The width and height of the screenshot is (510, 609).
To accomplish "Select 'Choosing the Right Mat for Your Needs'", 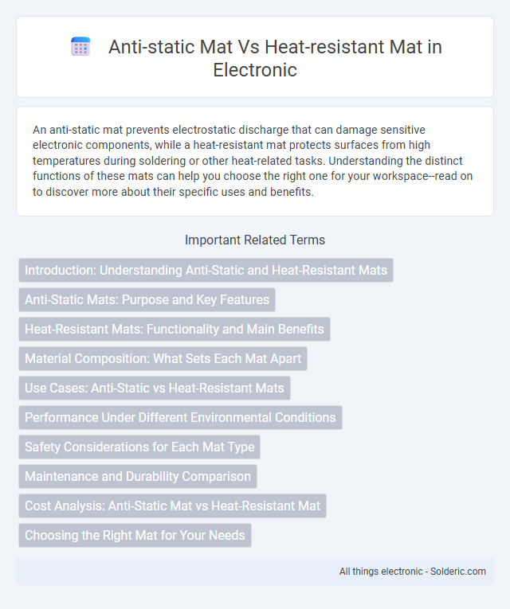I will (135, 536).
